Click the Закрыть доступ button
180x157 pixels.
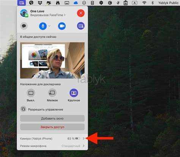pyautogui.click(x=52, y=127)
